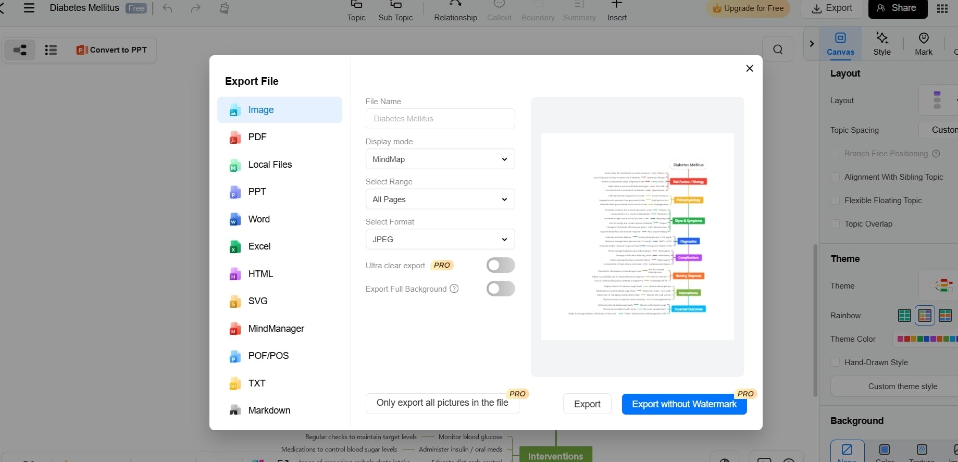The width and height of the screenshot is (958, 462).
Task: Click the format painter icon in top bar
Action: 225,8
